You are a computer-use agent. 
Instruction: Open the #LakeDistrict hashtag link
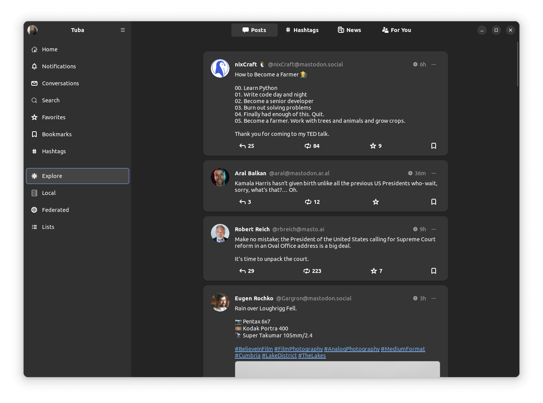[x=279, y=356]
